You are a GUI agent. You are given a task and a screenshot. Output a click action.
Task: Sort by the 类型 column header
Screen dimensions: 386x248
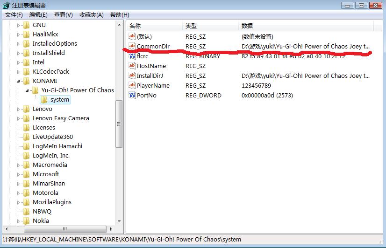[211, 26]
